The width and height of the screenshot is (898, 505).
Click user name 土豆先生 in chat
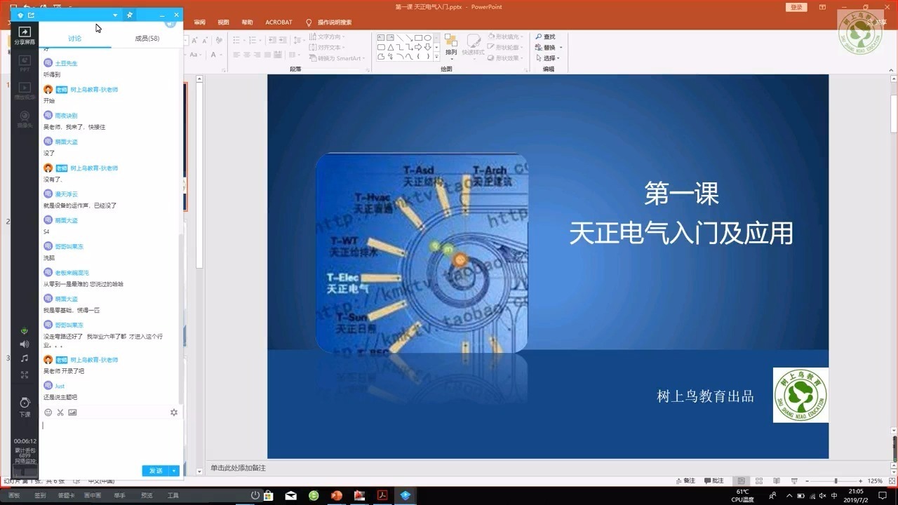(x=66, y=63)
